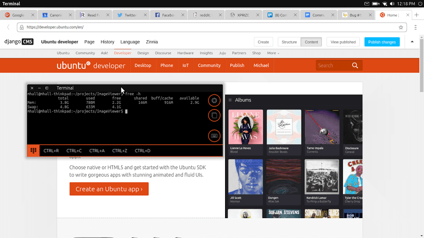Image resolution: width=424 pixels, height=238 pixels.
Task: Open the Lianne La Havas album
Action: tap(245, 132)
